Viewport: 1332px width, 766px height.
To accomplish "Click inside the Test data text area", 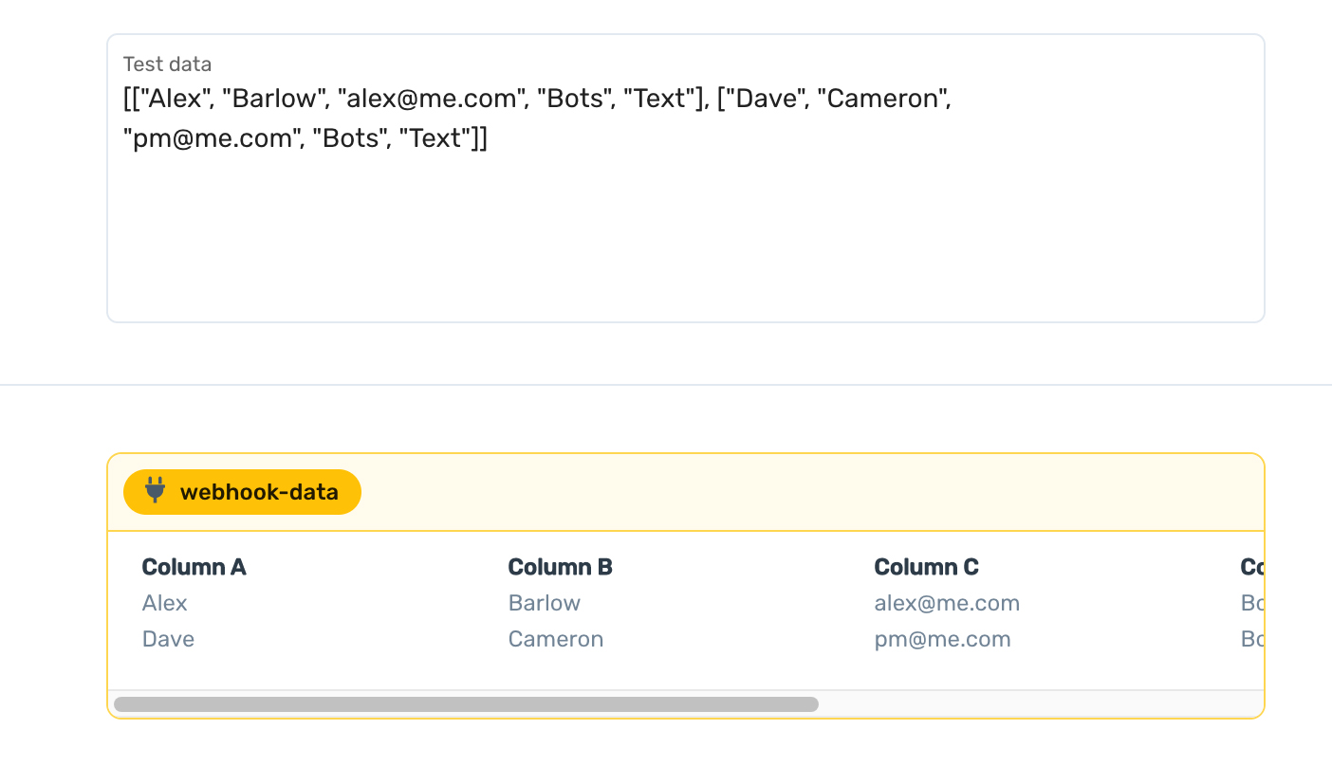I will (x=664, y=218).
